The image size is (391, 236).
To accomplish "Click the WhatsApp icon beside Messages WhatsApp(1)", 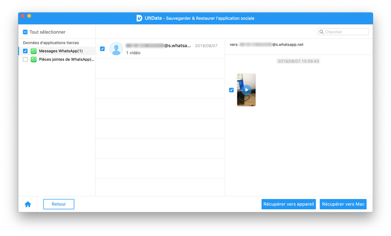I will pyautogui.click(x=33, y=51).
